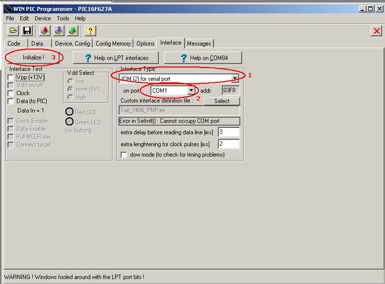
Task: Maximize the WIN PIC Programmer window
Action: pos(371,9)
